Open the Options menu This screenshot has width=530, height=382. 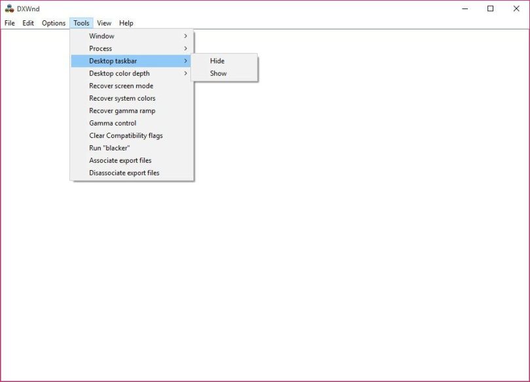coord(54,23)
